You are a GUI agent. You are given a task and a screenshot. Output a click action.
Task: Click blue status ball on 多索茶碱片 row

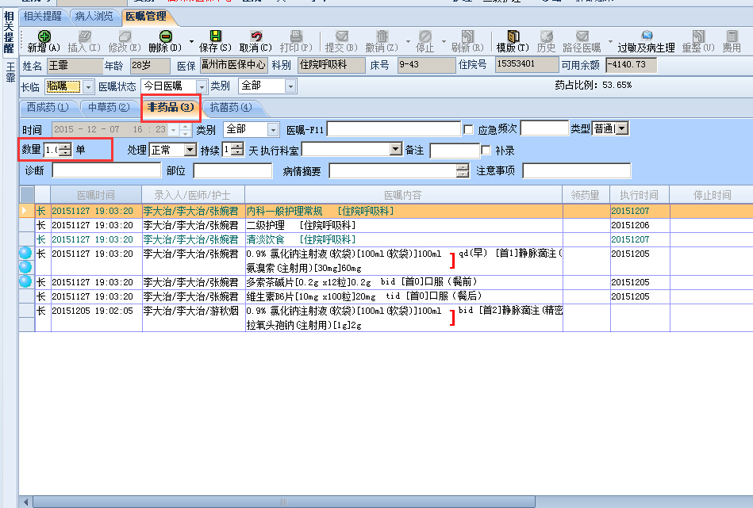pos(25,281)
